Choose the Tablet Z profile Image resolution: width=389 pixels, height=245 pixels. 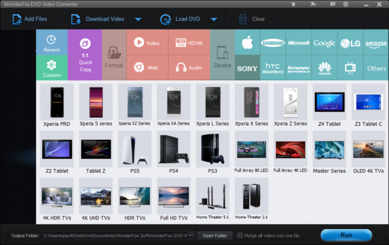click(96, 153)
